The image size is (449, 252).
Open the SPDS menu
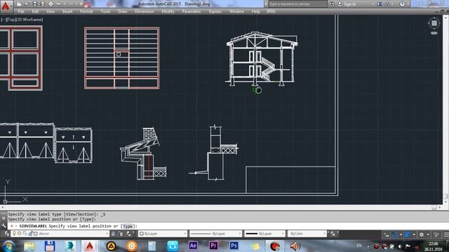(271, 11)
